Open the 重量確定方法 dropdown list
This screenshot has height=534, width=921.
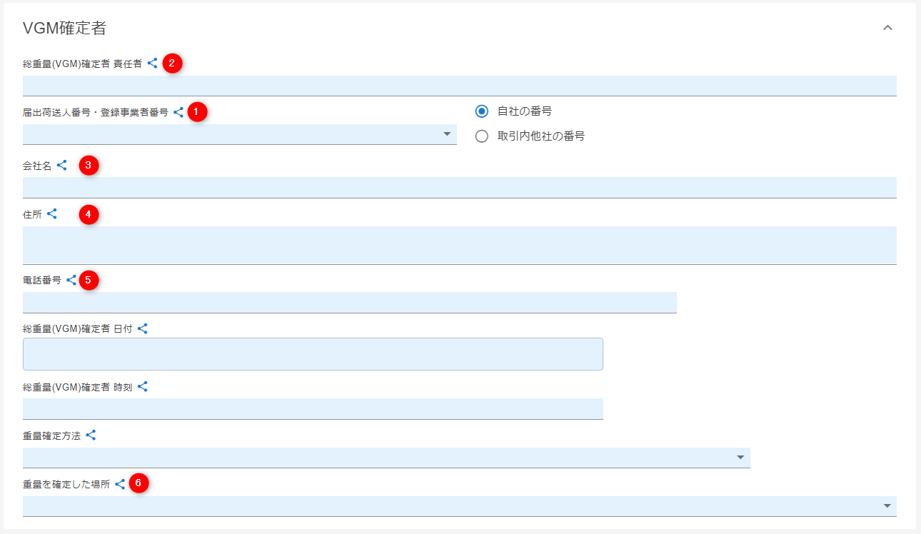[x=386, y=458]
